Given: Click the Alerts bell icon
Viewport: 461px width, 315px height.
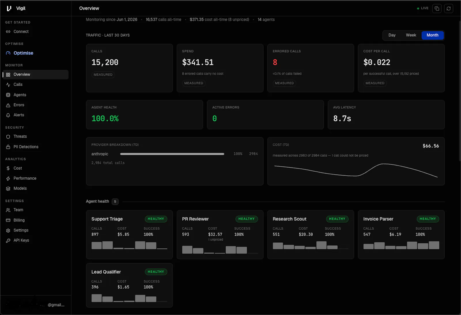Looking at the screenshot, I should [8, 115].
